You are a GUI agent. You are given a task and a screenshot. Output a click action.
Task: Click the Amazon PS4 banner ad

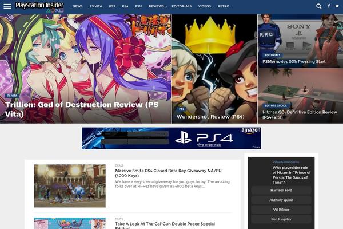coord(171,139)
